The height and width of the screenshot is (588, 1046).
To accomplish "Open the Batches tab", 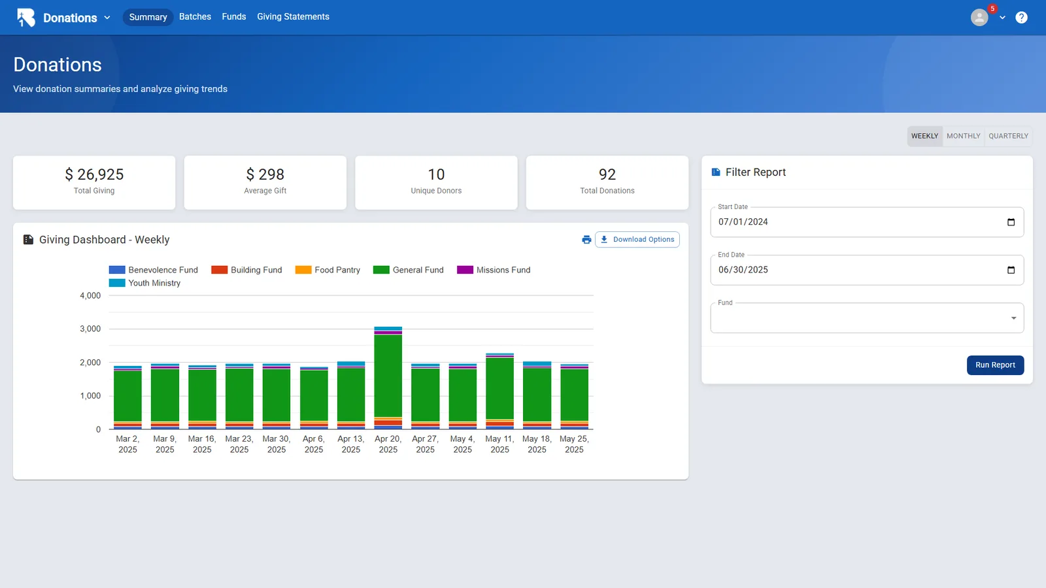I will (195, 17).
